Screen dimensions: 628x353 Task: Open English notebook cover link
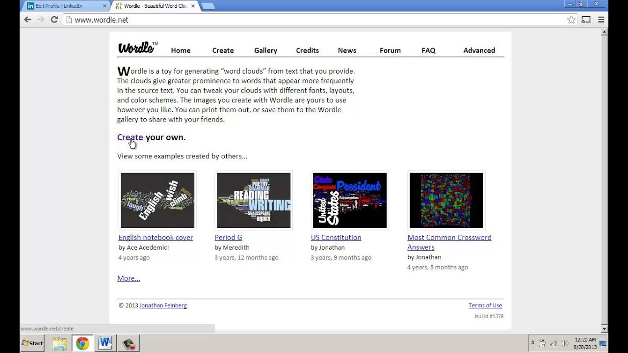click(x=156, y=237)
